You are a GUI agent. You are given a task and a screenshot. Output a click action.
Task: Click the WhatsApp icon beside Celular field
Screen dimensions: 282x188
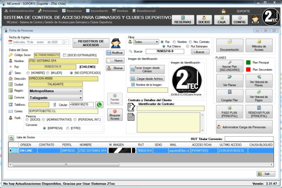pos(99,104)
